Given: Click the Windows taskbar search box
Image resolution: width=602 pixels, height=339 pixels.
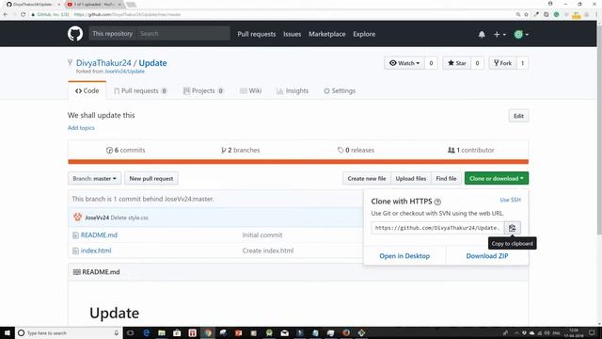Looking at the screenshot, I should tap(69, 332).
